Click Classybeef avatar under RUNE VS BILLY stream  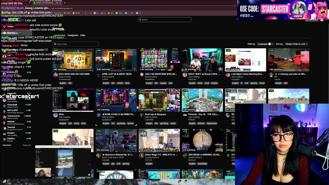[x=98, y=115]
